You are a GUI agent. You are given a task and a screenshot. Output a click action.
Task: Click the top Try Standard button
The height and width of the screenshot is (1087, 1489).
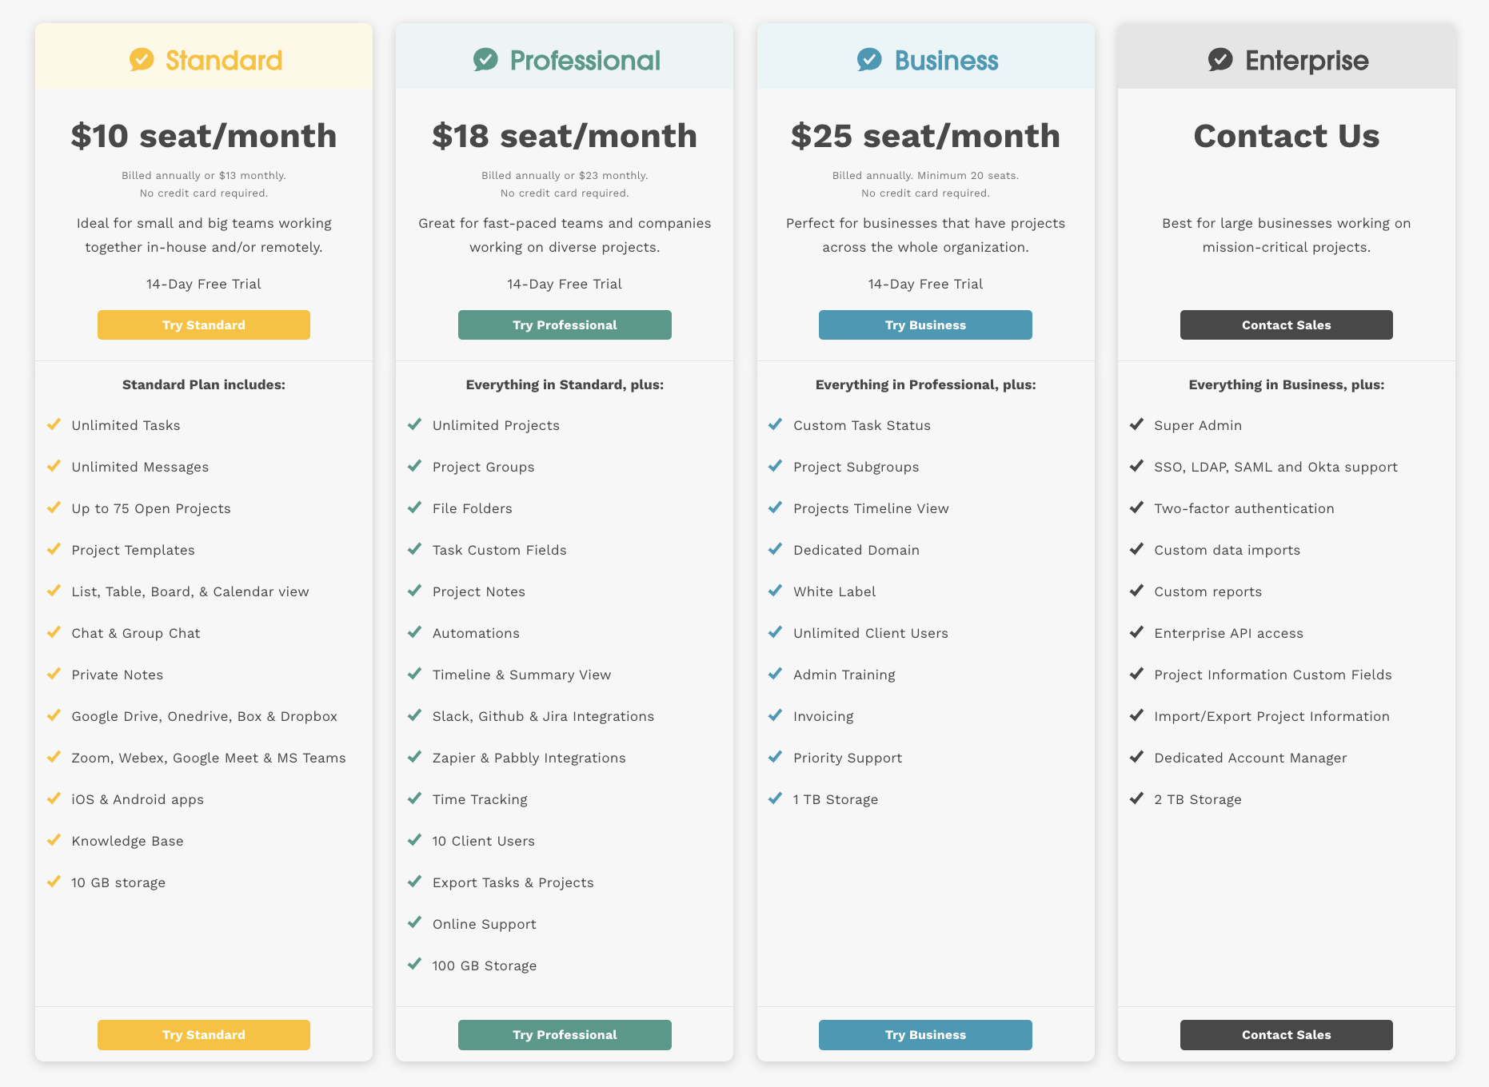coord(203,325)
